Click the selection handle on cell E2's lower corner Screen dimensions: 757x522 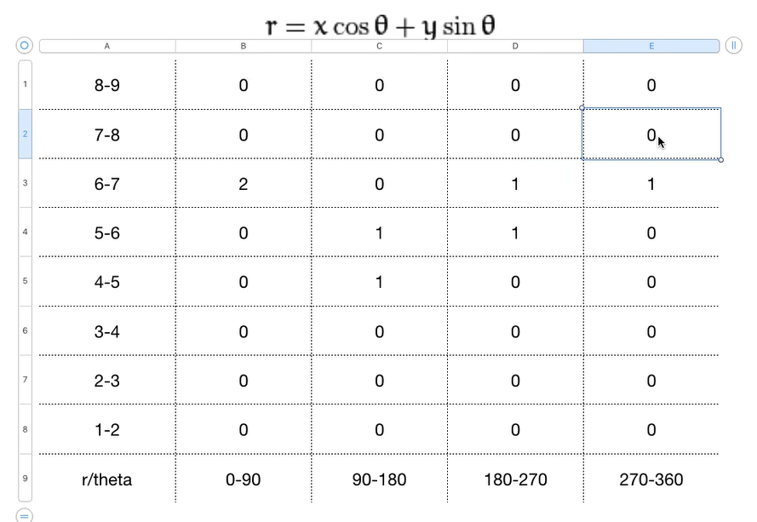click(x=720, y=160)
